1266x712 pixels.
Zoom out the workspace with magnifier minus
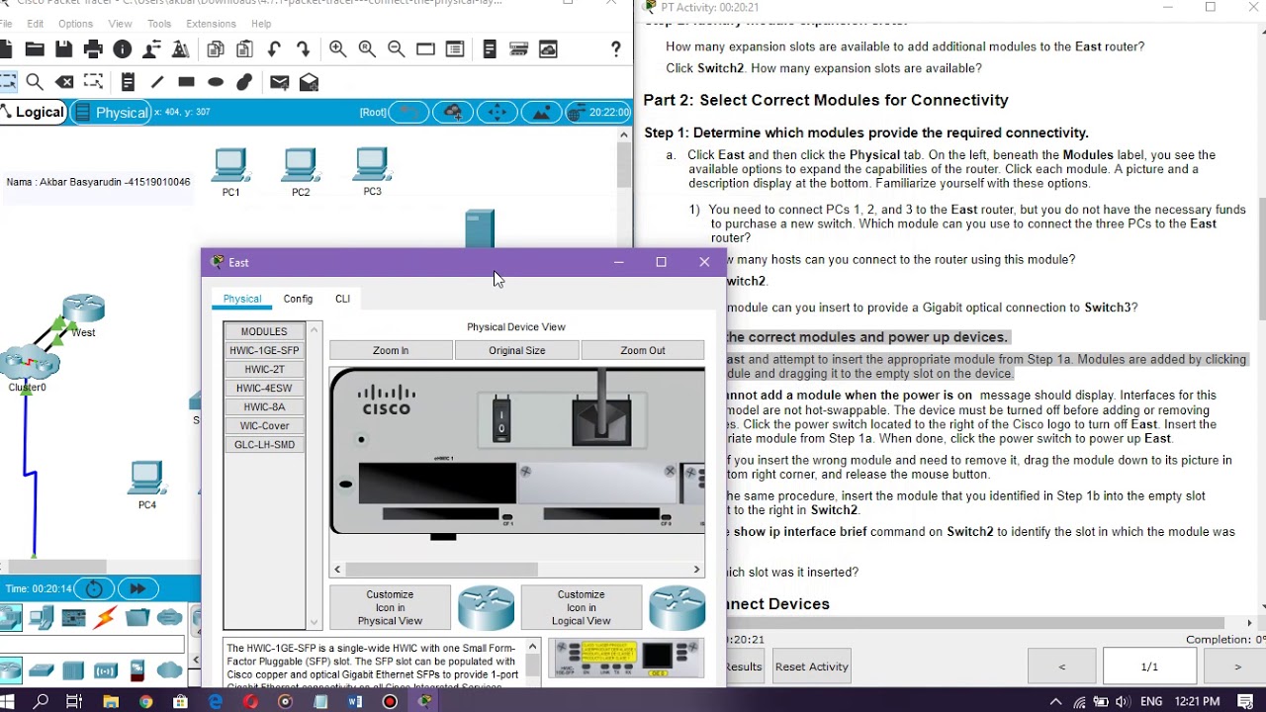pyautogui.click(x=397, y=49)
